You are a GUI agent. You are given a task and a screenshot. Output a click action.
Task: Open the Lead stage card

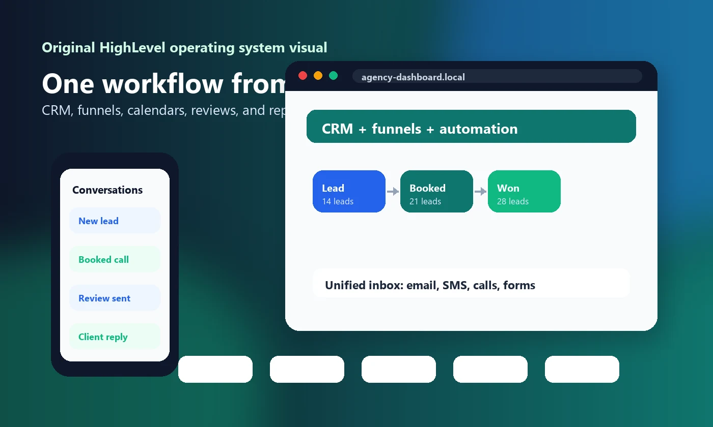(x=349, y=191)
